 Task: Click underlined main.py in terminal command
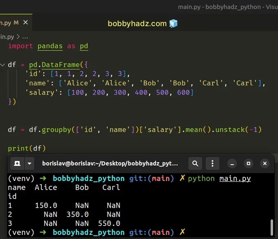235,179
